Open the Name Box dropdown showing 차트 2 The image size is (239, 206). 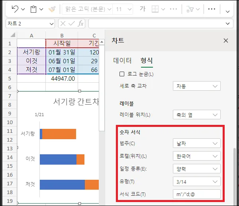[x=51, y=24]
